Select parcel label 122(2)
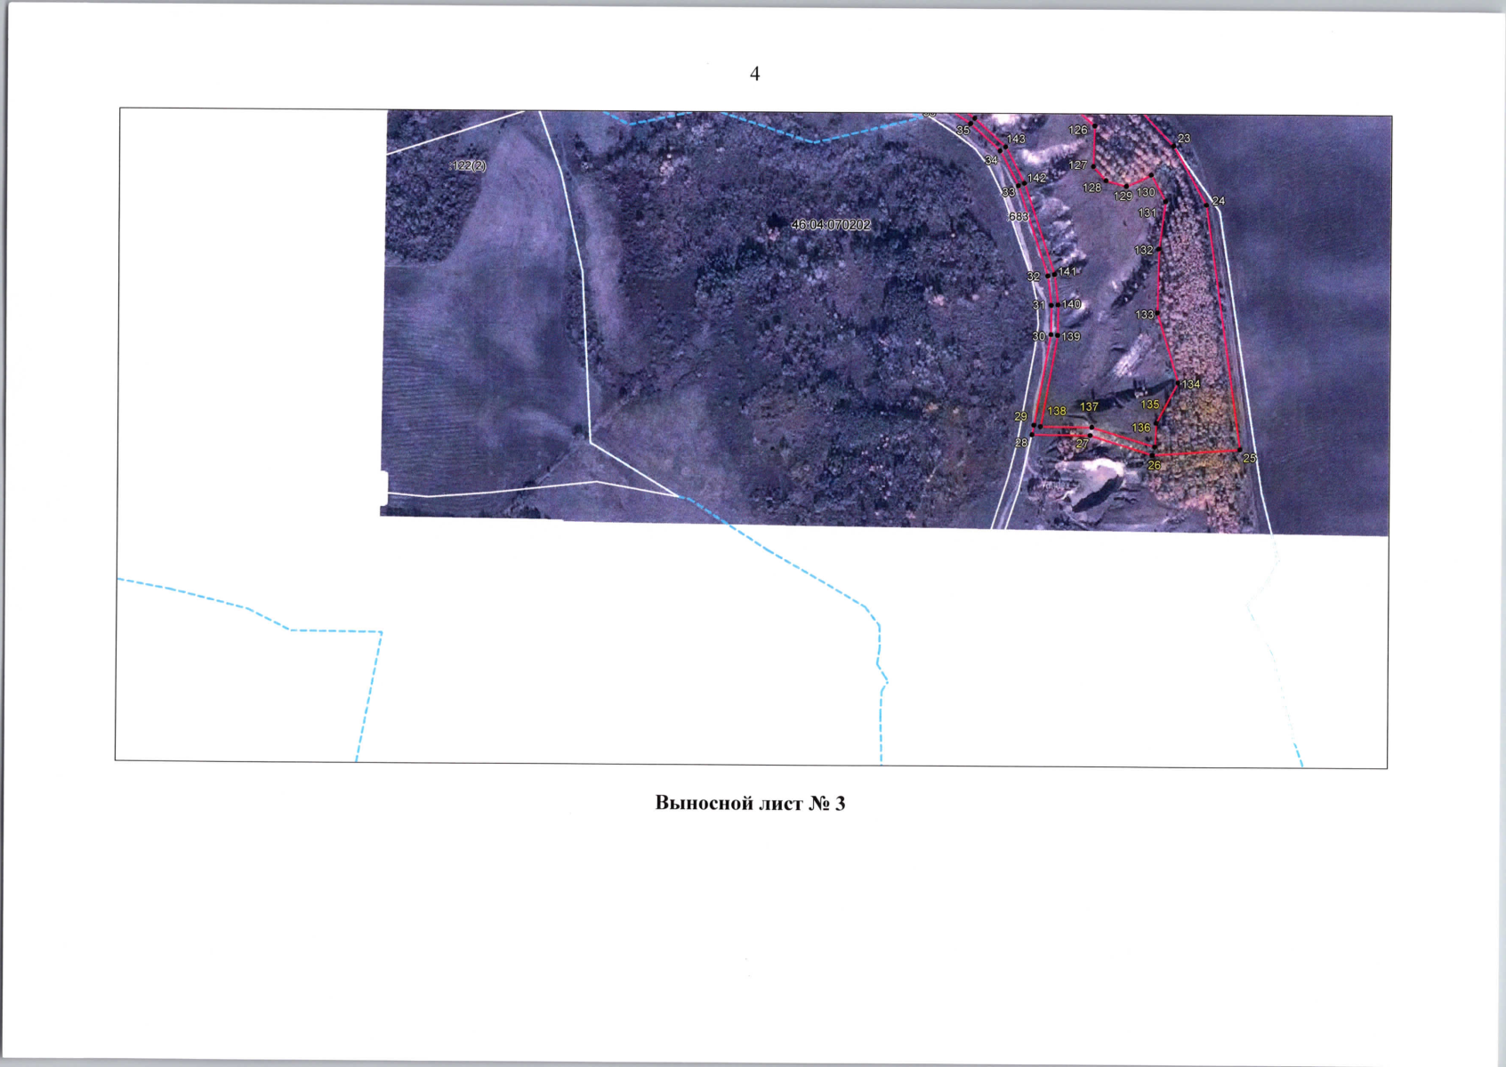Screen dimensions: 1506x1067 click(x=469, y=166)
